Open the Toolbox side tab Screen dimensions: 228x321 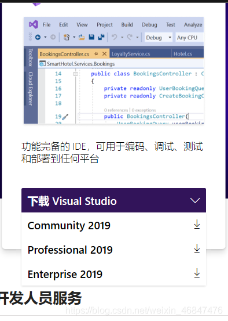(31, 57)
